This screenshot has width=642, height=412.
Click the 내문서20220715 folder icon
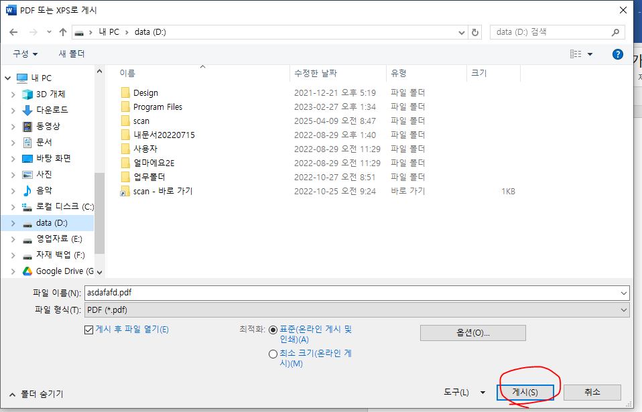click(x=125, y=135)
